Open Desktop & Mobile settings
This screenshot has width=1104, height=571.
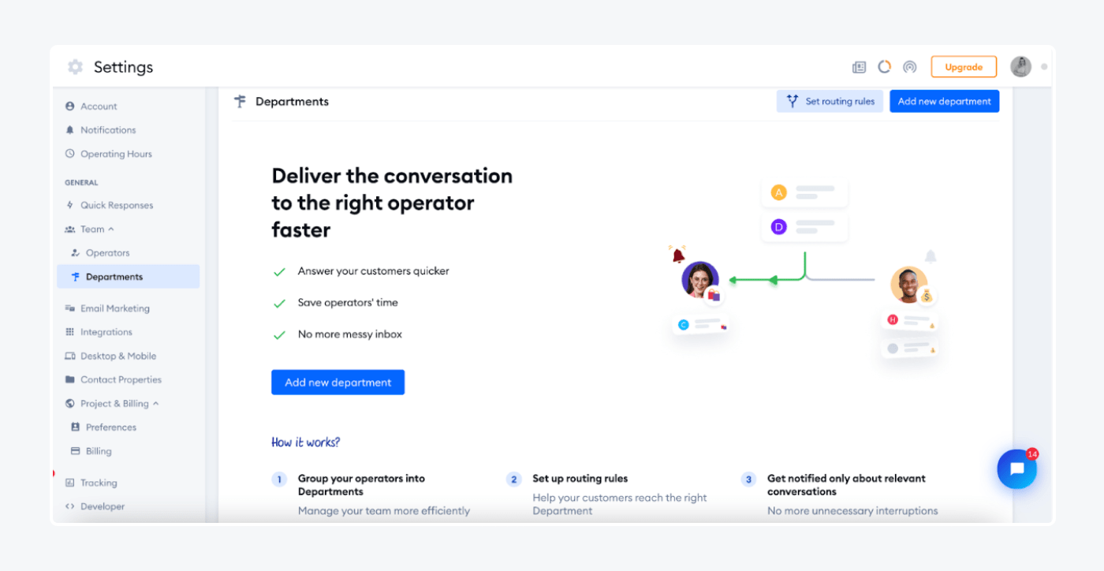click(x=118, y=356)
